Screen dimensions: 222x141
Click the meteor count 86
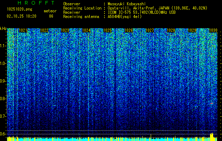pyautogui.click(x=51, y=16)
